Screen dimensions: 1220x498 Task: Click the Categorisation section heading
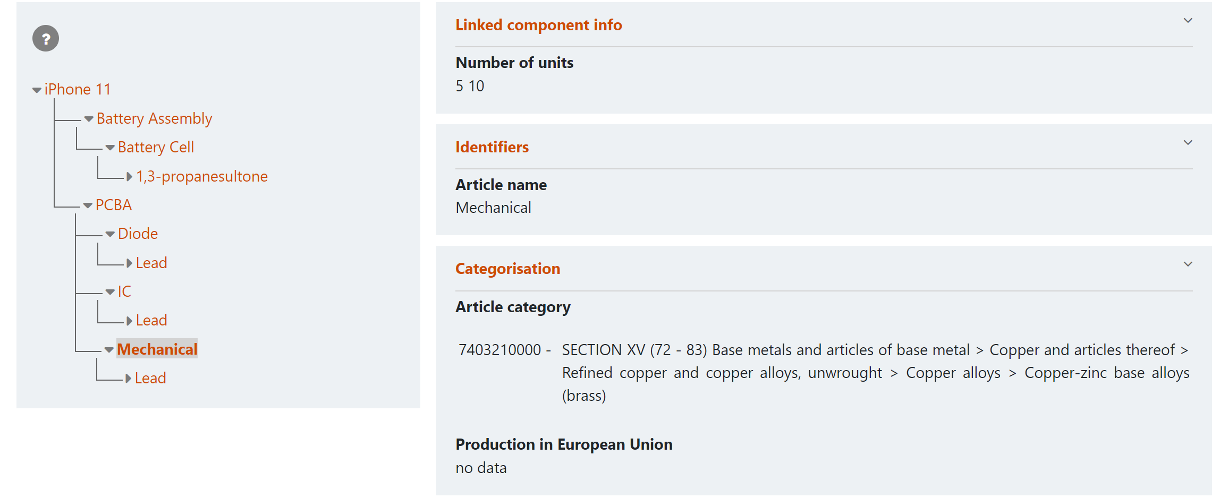(x=507, y=269)
